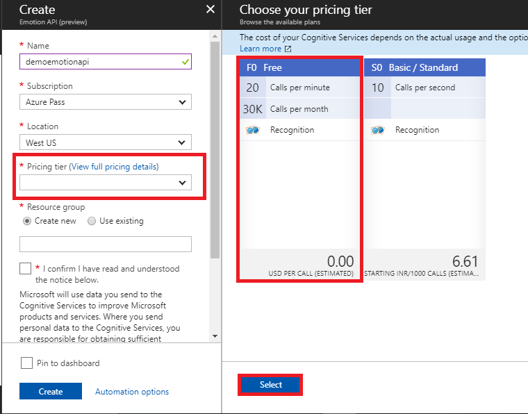
Task: Click external link icon beside Learn more
Action: (288, 49)
